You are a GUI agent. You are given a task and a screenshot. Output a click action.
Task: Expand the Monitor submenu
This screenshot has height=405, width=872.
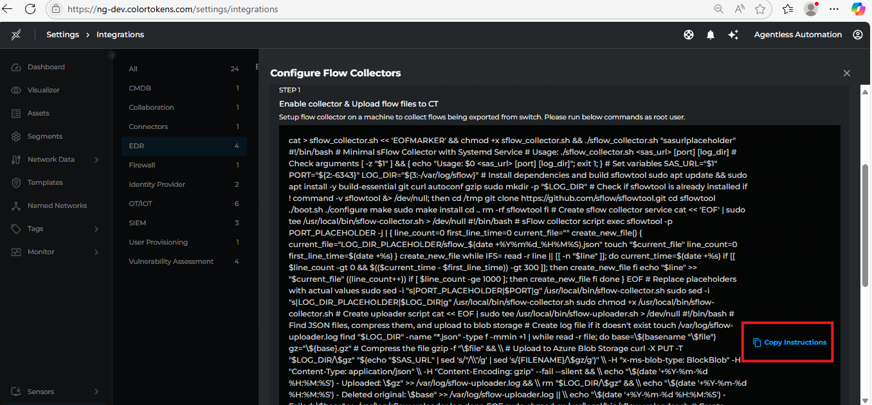pyautogui.click(x=41, y=252)
